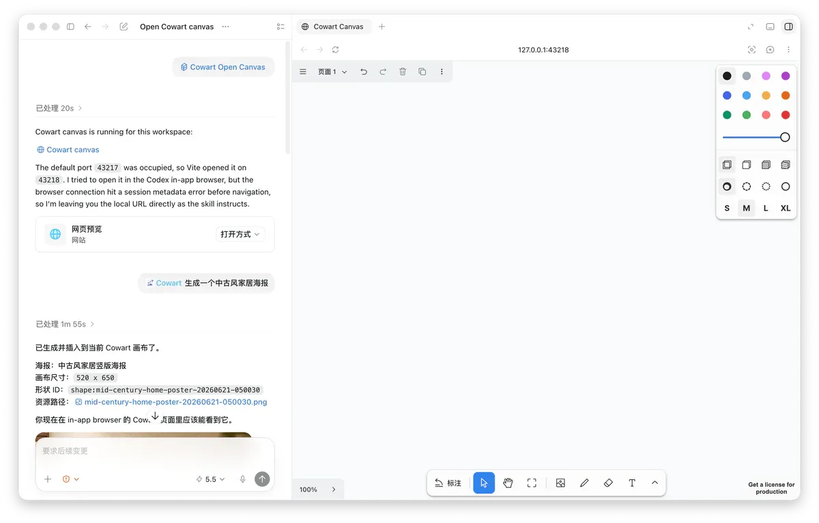Click the microphone voice input icon

click(242, 479)
